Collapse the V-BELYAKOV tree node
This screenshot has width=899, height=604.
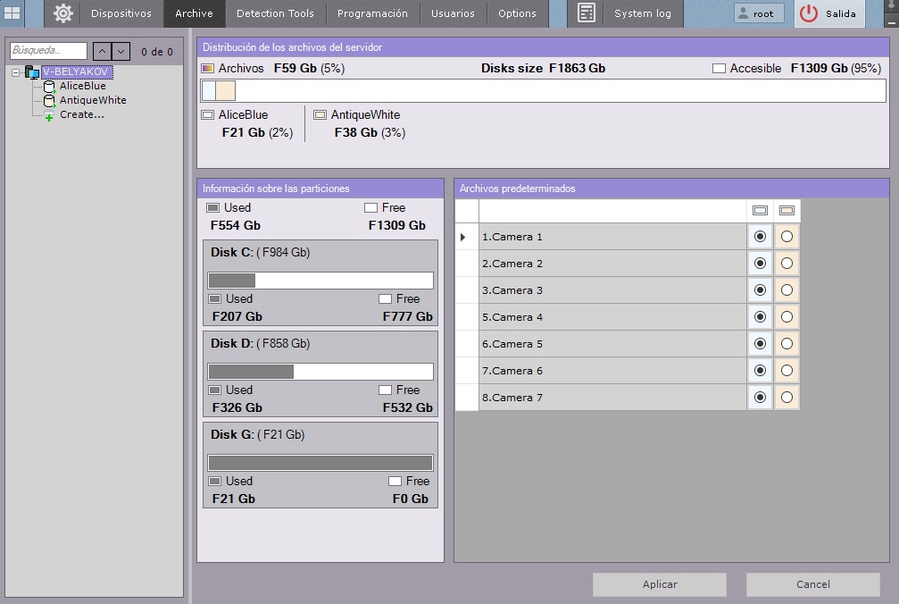[15, 72]
